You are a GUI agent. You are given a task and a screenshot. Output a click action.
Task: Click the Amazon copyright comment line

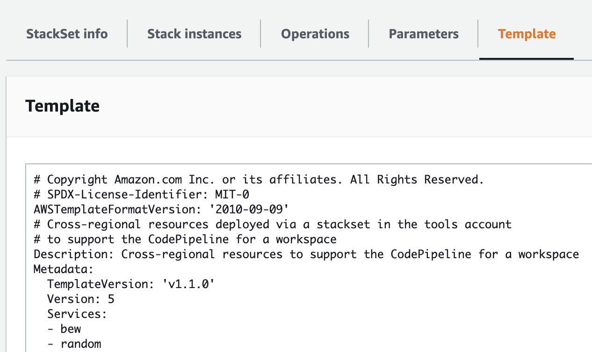coord(258,179)
